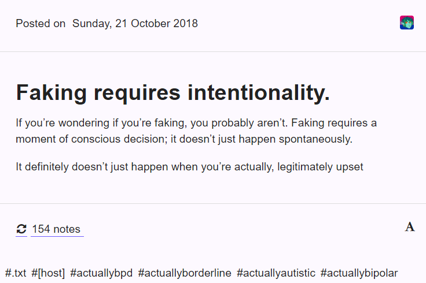Click the title Faking requires intentionality.
This screenshot has height=283, width=426.
click(173, 93)
